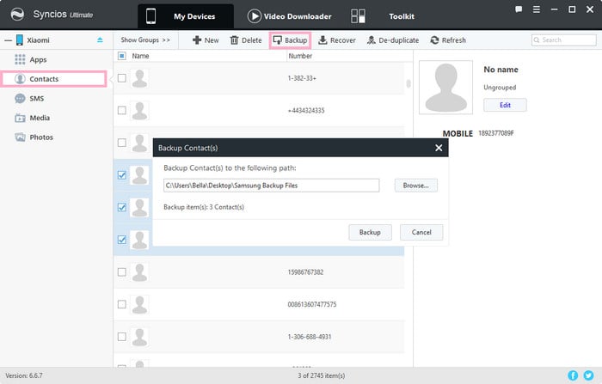Click the Delete toolbar button
The height and width of the screenshot is (384, 602).
(246, 40)
